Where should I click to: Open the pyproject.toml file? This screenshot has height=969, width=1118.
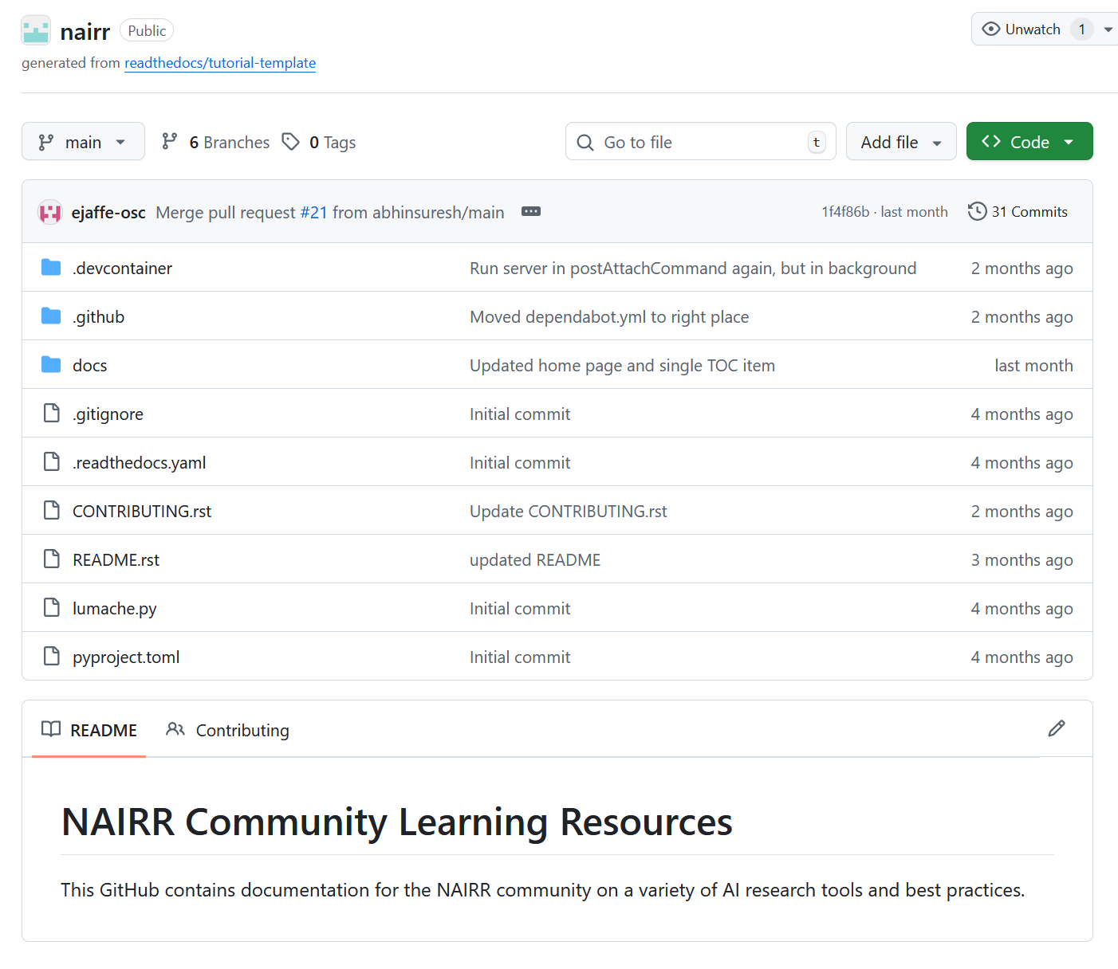click(x=126, y=657)
